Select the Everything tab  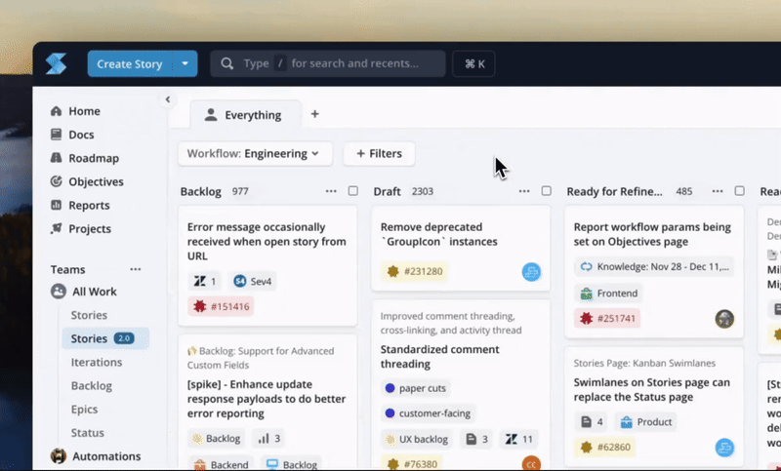[x=245, y=115]
